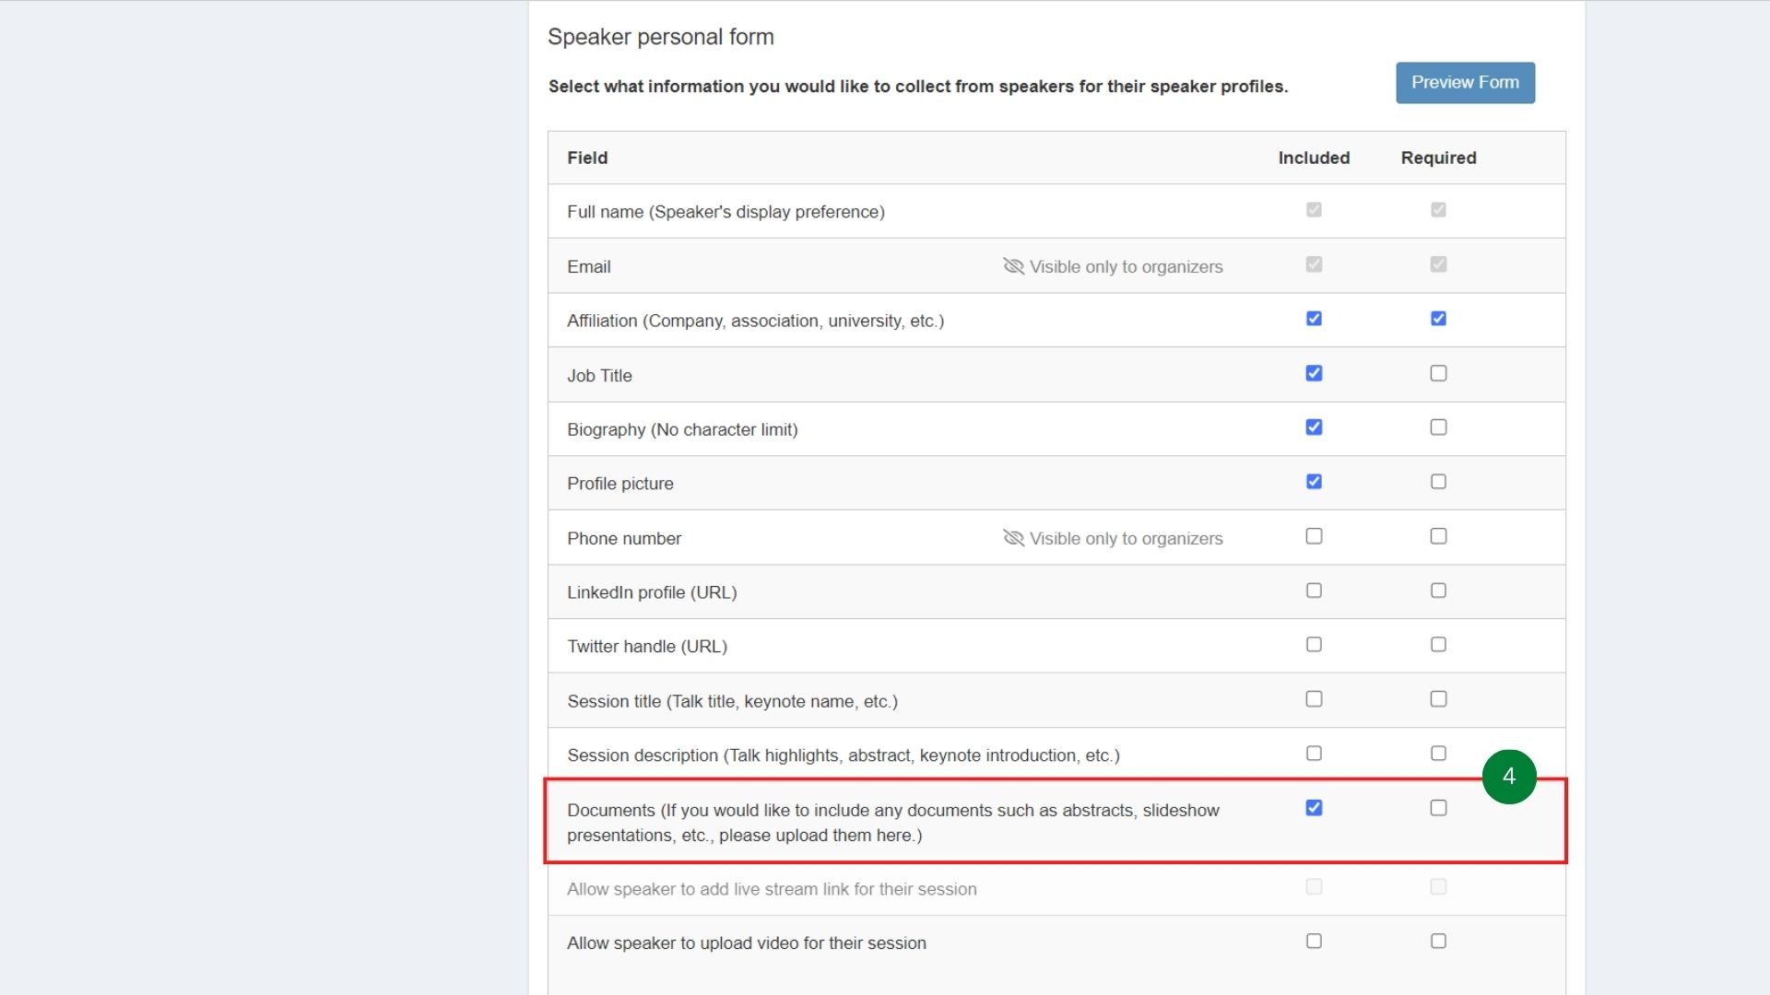Include the Session description field
1770x995 pixels.
(x=1314, y=753)
